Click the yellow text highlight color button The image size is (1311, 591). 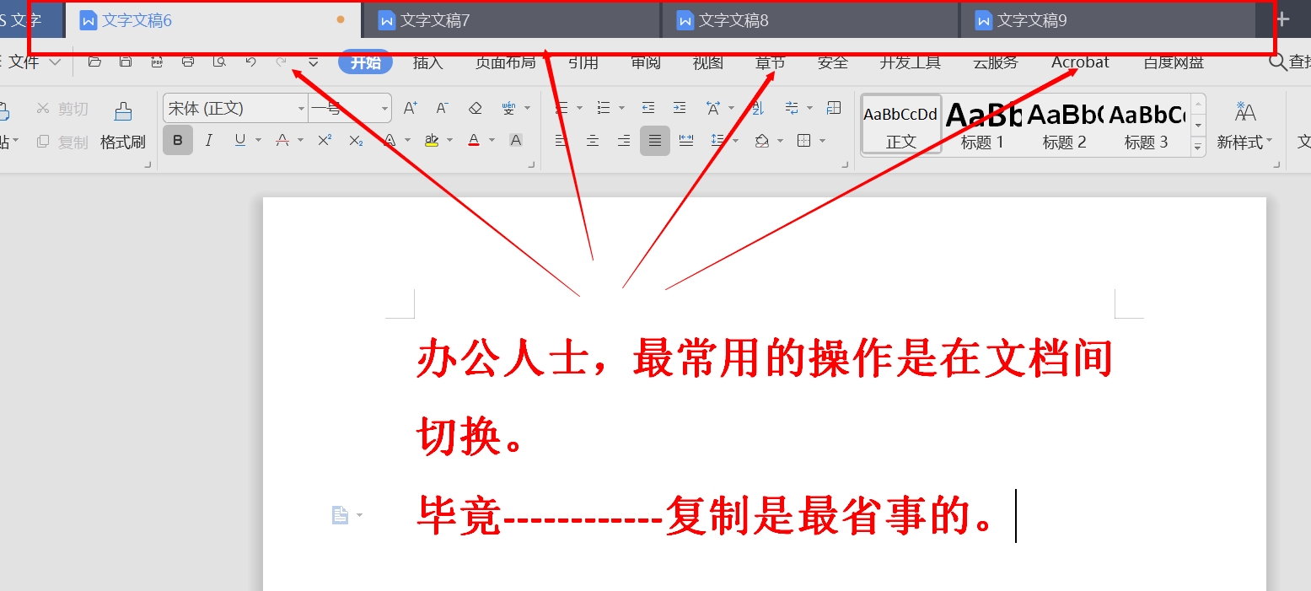click(x=432, y=141)
